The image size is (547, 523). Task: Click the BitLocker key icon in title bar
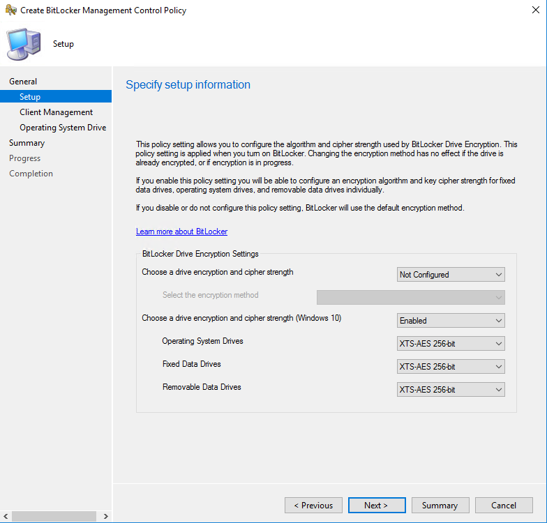pos(11,10)
